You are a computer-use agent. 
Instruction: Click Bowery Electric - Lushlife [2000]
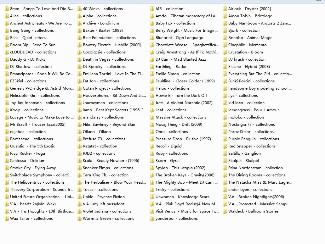tap(112, 45)
